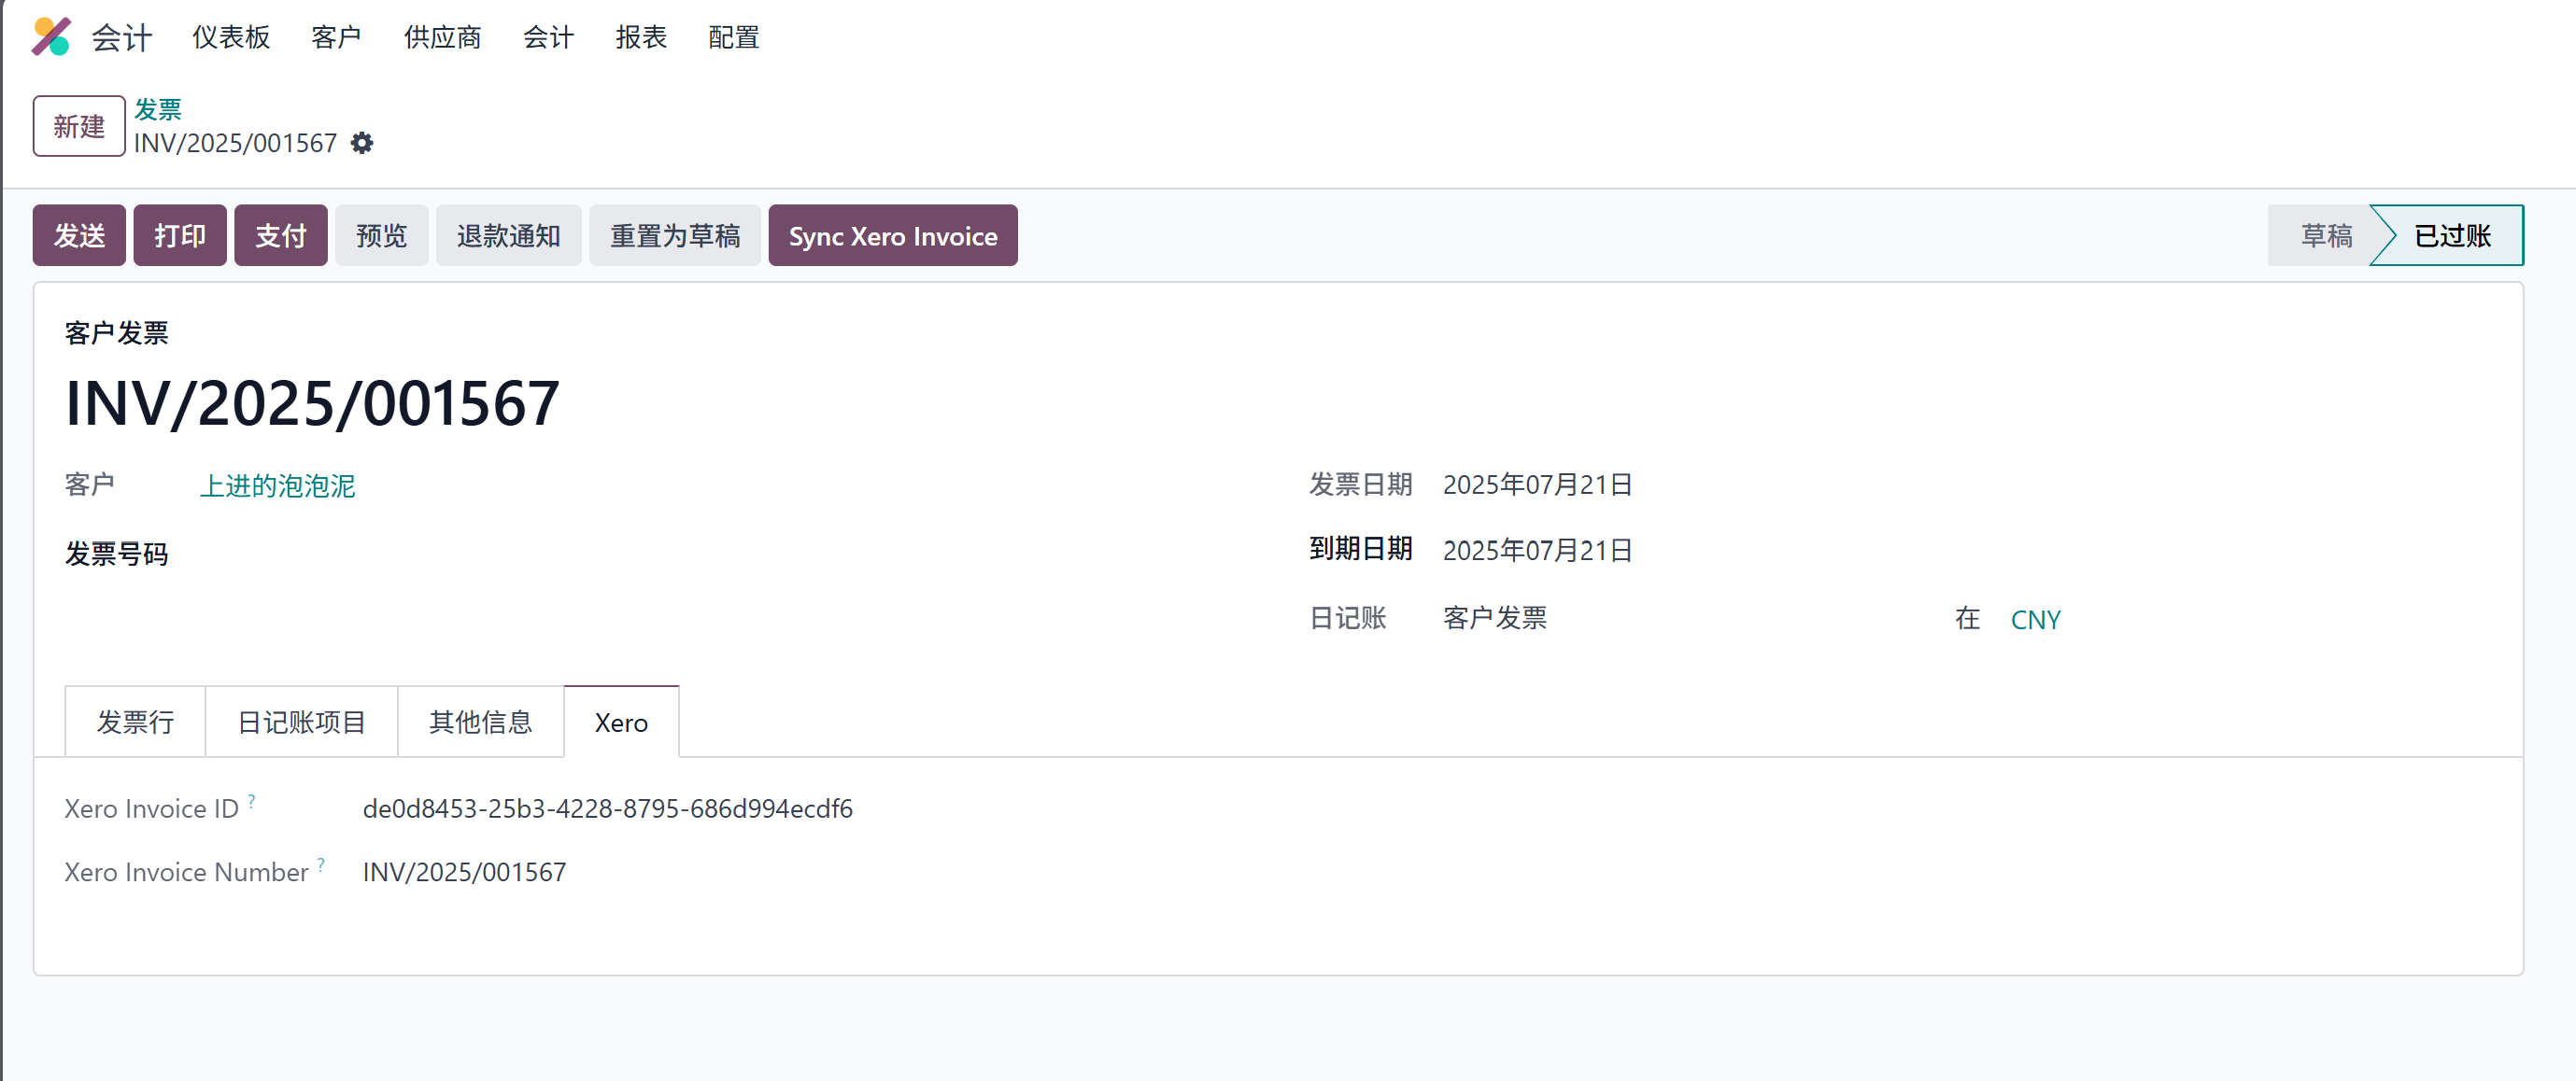The height and width of the screenshot is (1081, 2576).
Task: Click Sync Xero Invoice button
Action: click(x=893, y=236)
